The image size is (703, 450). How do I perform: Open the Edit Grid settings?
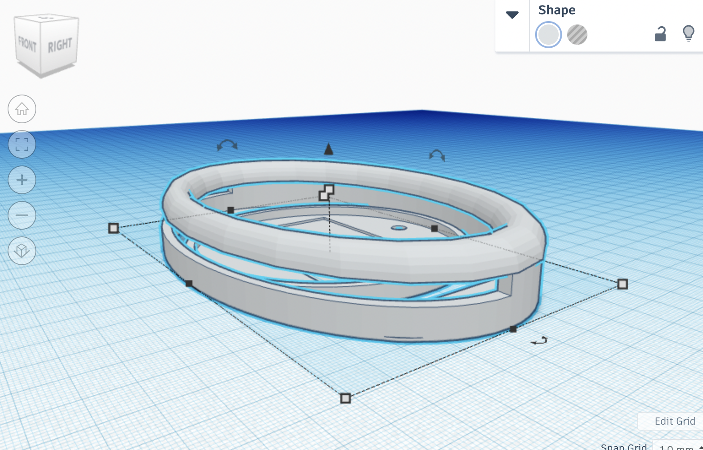(x=675, y=421)
